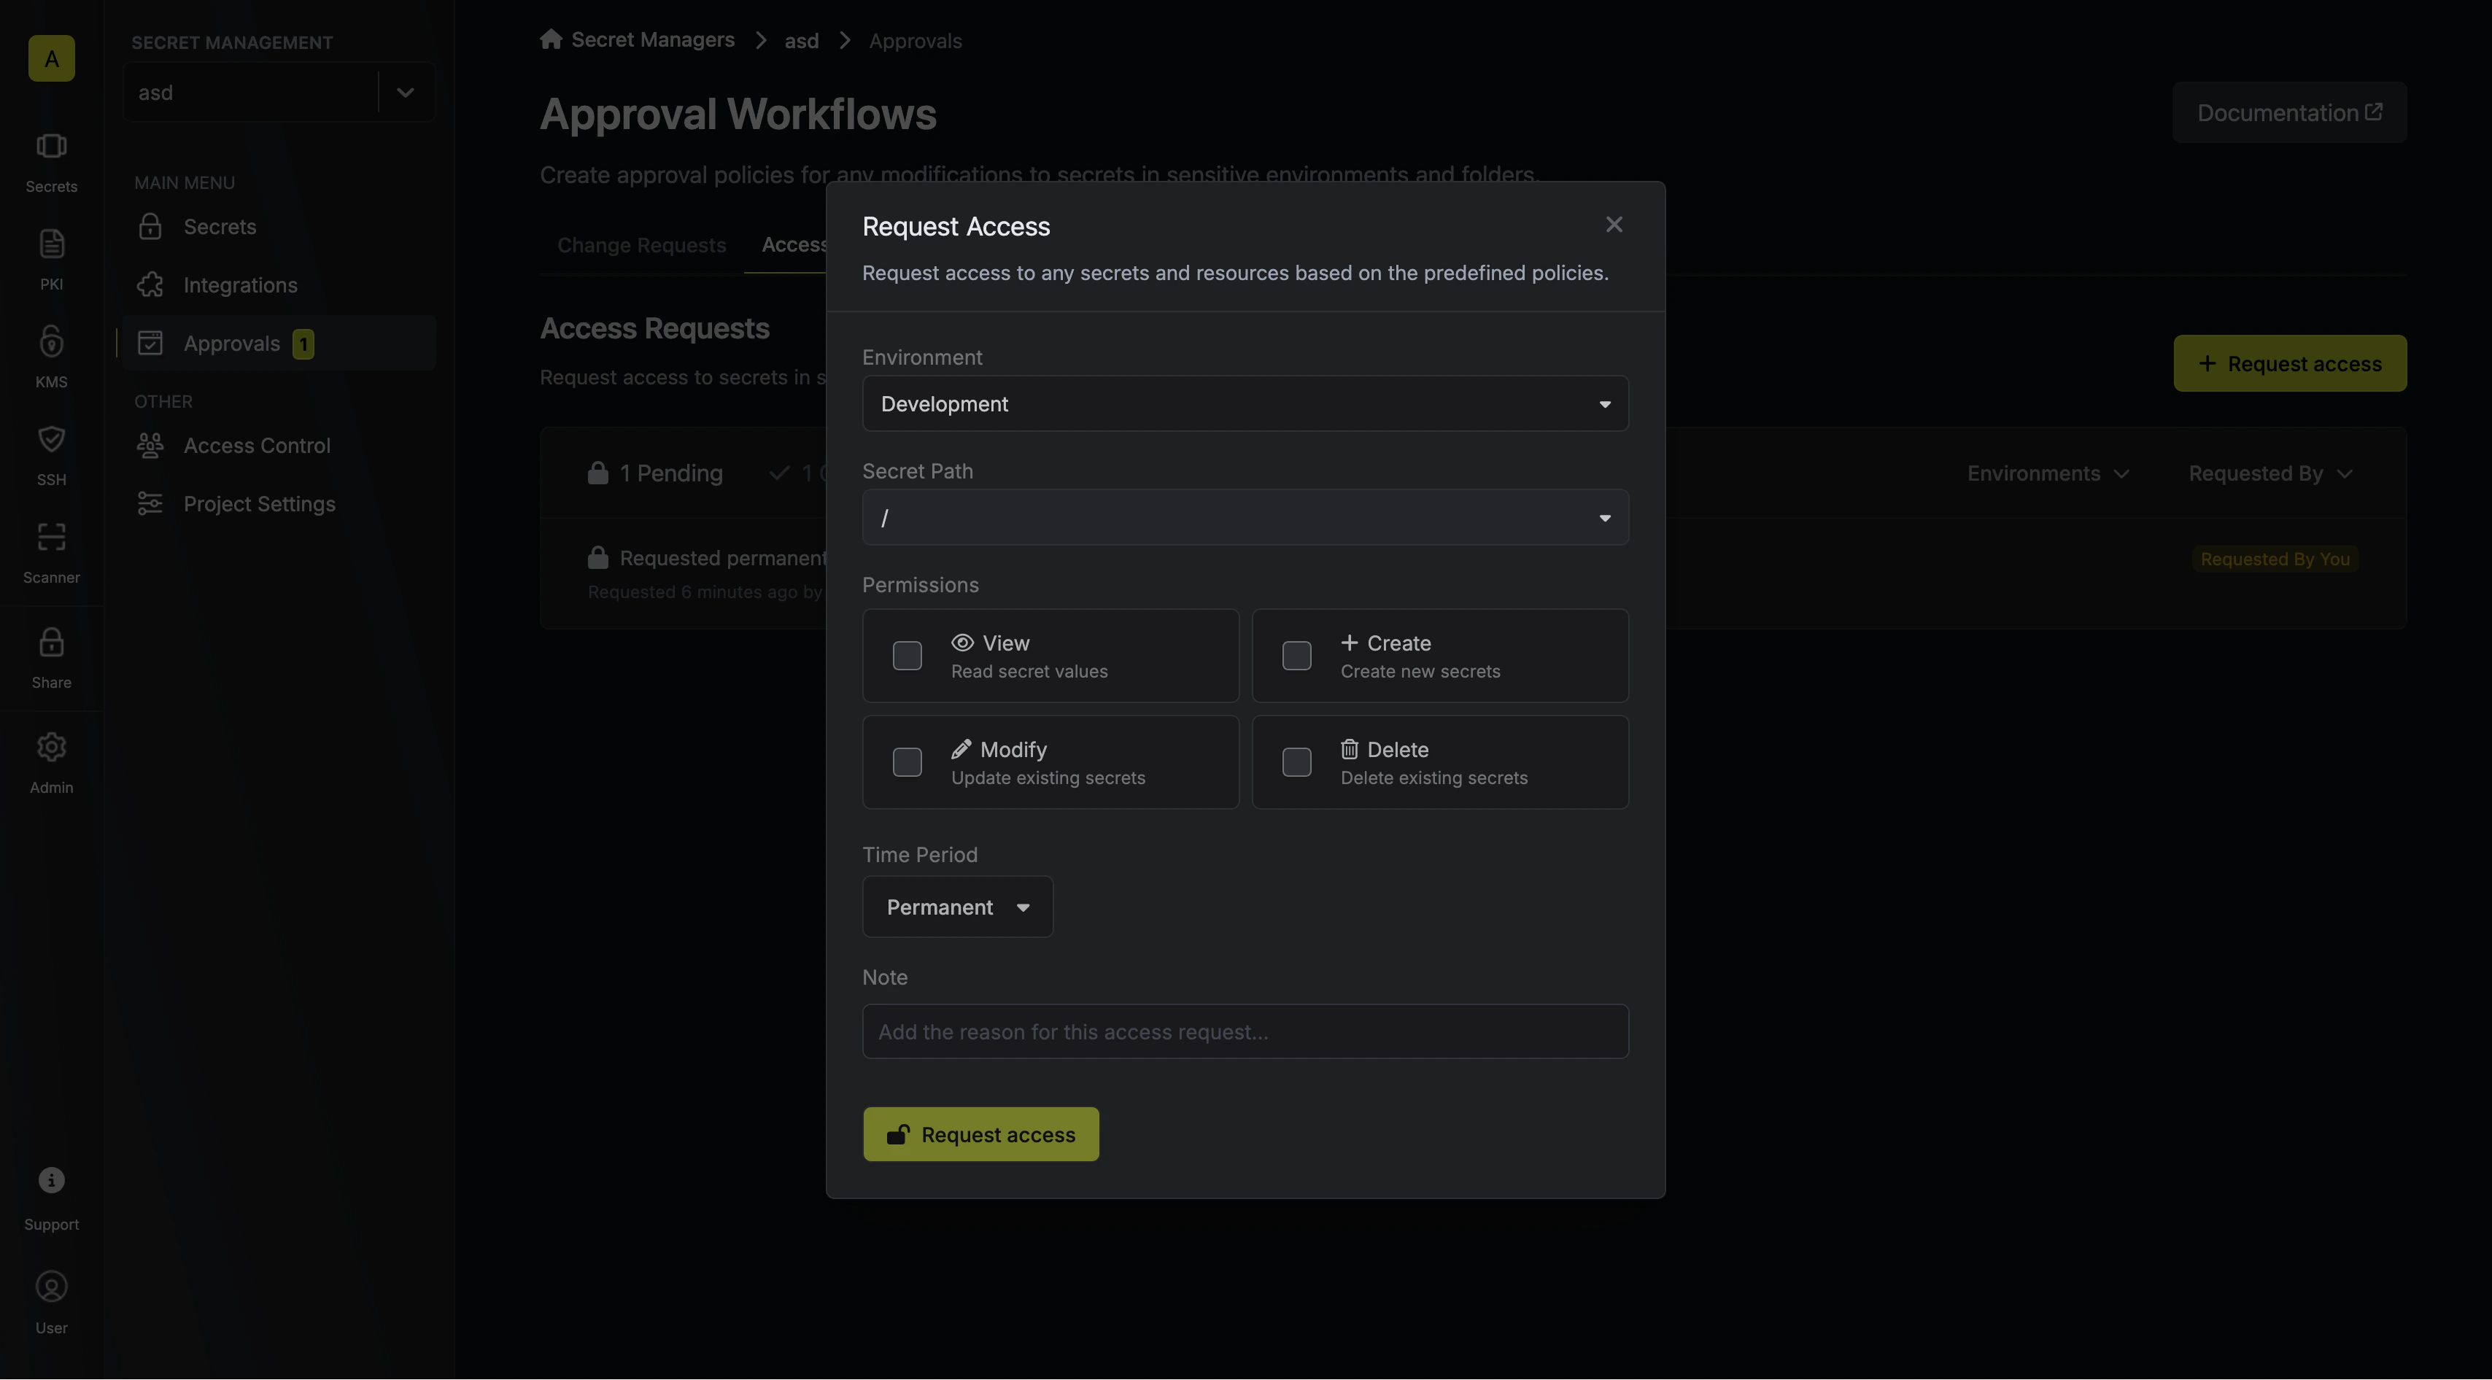Open the Scanner section icon
Image resolution: width=2492 pixels, height=1380 pixels.
[x=51, y=537]
